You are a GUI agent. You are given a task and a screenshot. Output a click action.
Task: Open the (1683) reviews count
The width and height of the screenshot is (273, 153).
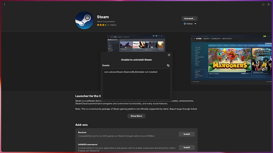click(x=113, y=25)
